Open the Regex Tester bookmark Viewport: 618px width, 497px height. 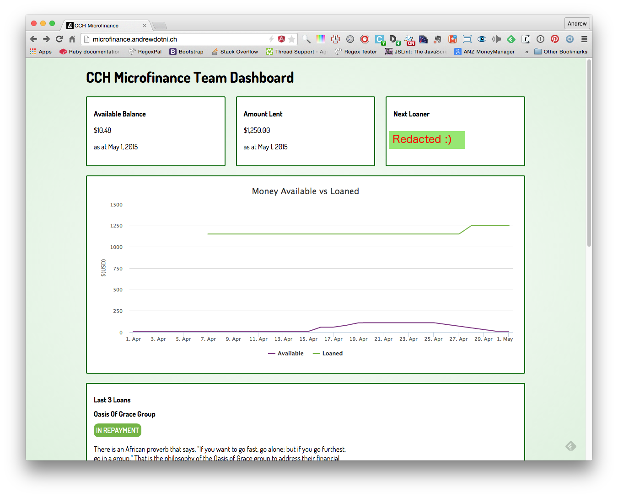(356, 52)
